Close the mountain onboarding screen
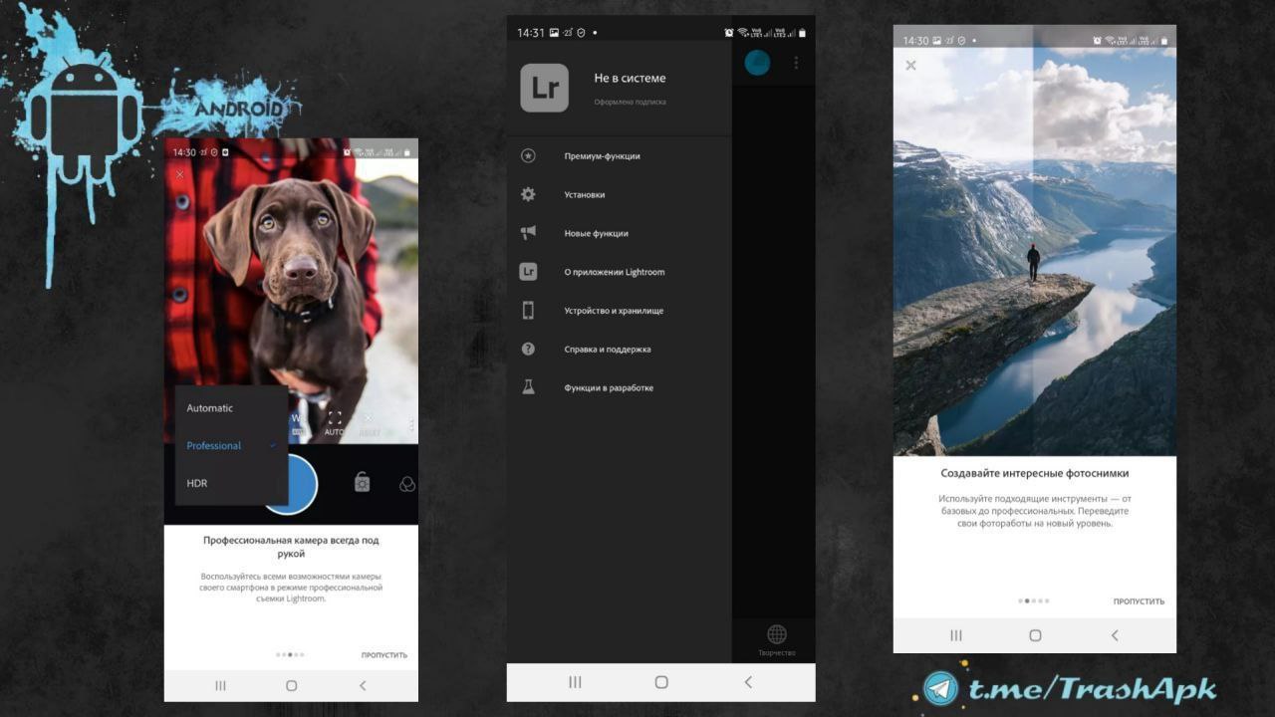This screenshot has height=717, width=1275. point(910,65)
